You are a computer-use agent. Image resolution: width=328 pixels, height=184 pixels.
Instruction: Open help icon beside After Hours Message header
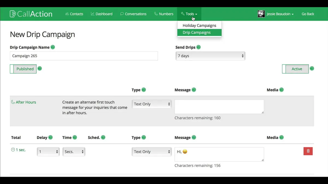pyautogui.click(x=194, y=90)
